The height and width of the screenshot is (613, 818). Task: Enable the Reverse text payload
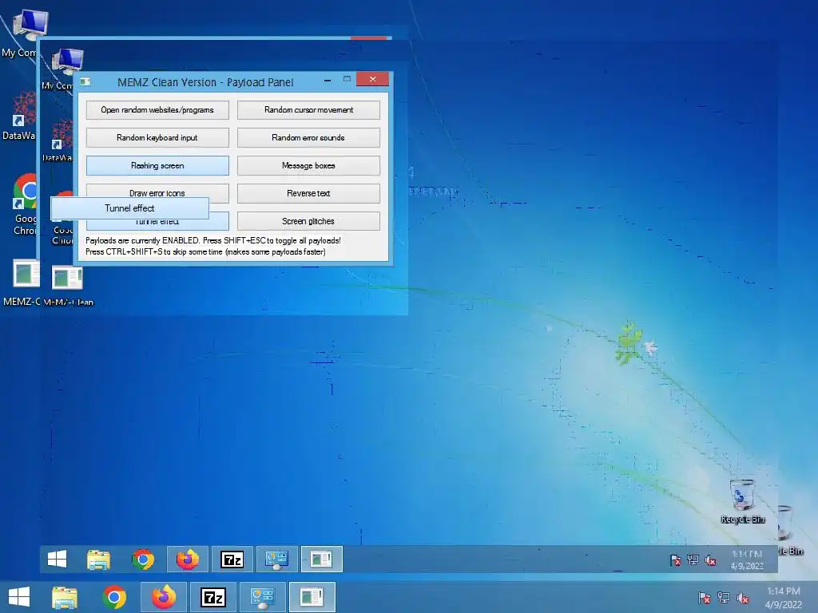click(x=308, y=193)
